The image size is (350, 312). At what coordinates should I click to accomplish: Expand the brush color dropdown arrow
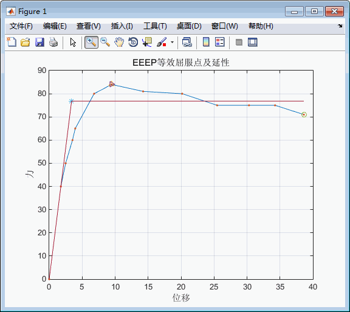[172, 42]
